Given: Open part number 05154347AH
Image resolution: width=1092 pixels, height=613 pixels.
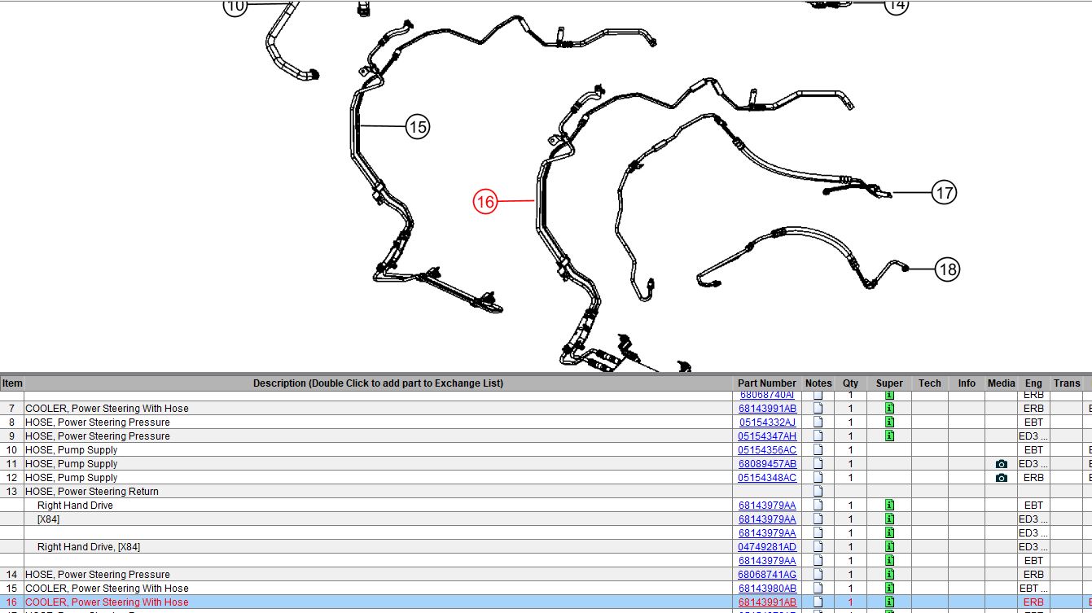Looking at the screenshot, I should click(x=767, y=436).
